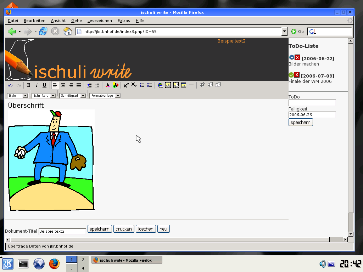Toggle green checkmark on 'Finale der WM 2006'
The image size is (363, 272).
[x=291, y=75]
